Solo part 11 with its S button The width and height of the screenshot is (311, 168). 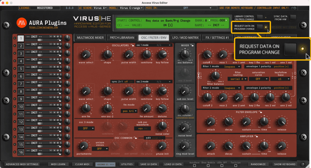pos(61,113)
